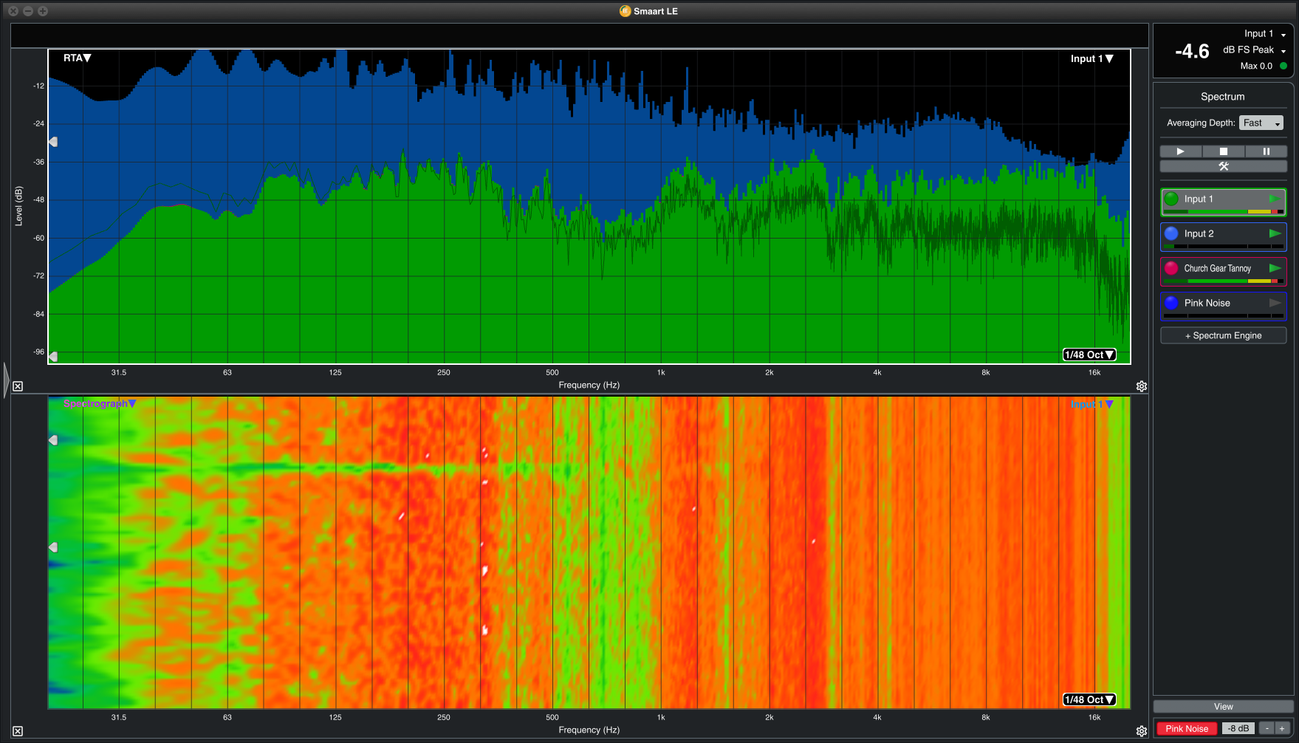
Task: Open Spectrograph pane settings gear
Action: coord(1142,731)
